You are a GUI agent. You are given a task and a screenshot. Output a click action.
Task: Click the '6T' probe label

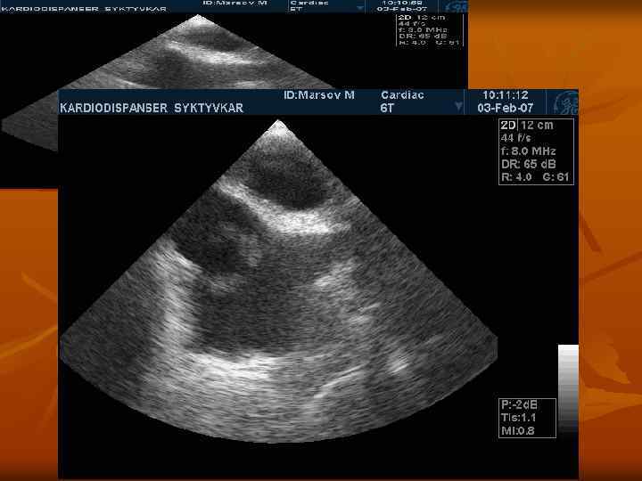pos(387,108)
